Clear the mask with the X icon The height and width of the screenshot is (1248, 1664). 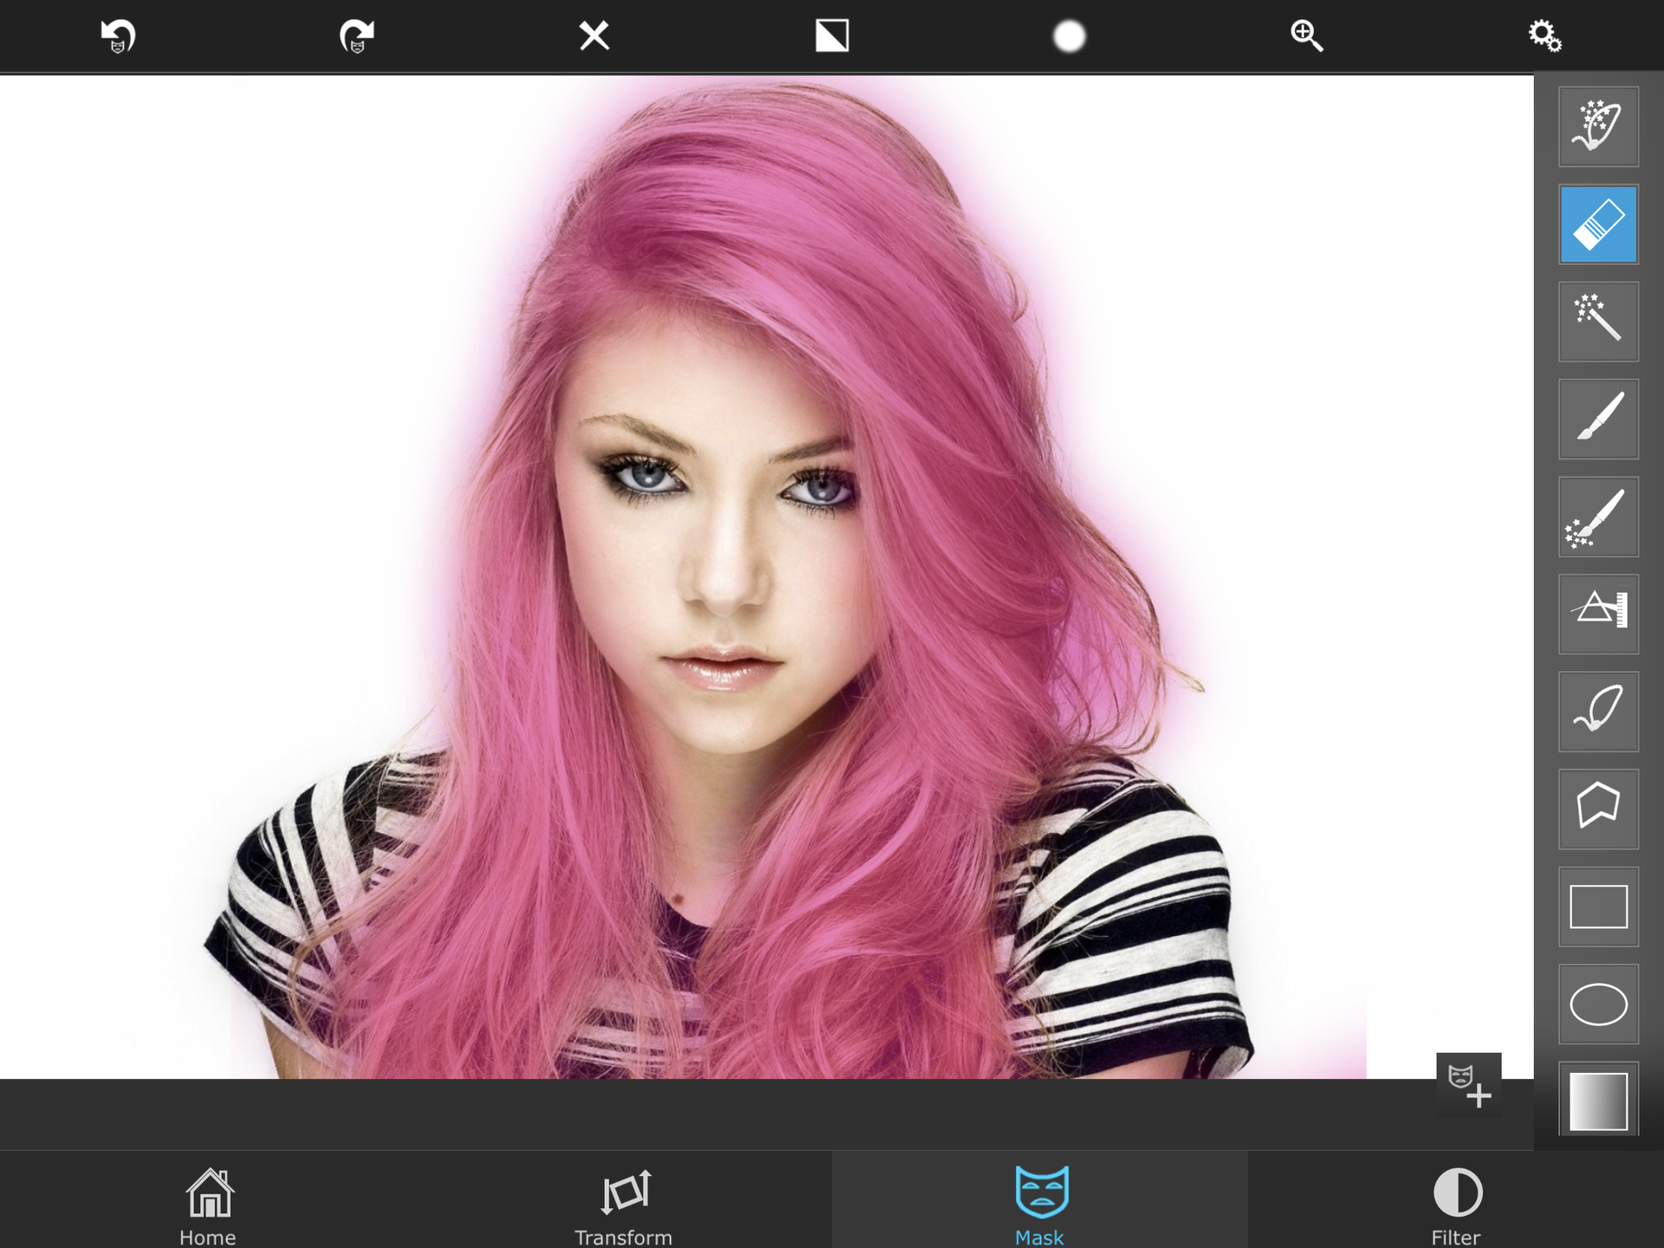(x=595, y=36)
